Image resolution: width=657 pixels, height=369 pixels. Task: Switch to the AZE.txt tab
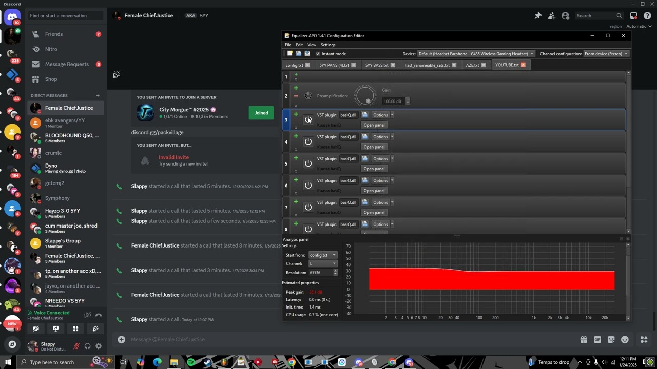475,65
